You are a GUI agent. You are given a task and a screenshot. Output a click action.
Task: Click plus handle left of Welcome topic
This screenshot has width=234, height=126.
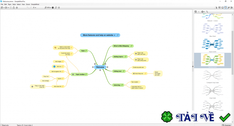pyautogui.click(x=93, y=67)
